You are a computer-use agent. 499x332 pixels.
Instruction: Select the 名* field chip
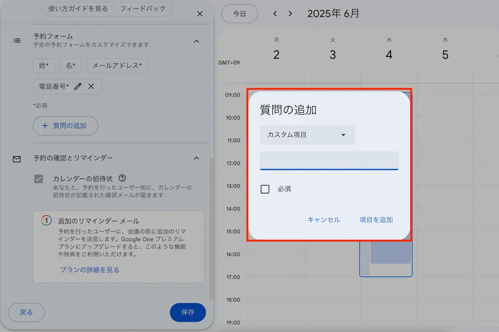point(70,66)
